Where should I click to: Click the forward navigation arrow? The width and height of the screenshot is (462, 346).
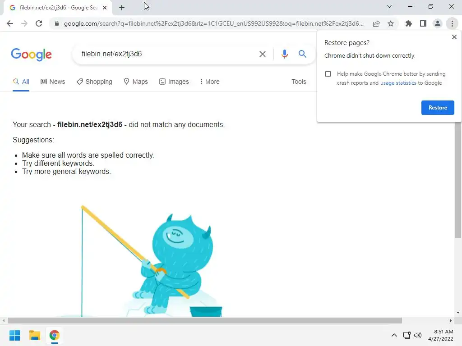(24, 23)
